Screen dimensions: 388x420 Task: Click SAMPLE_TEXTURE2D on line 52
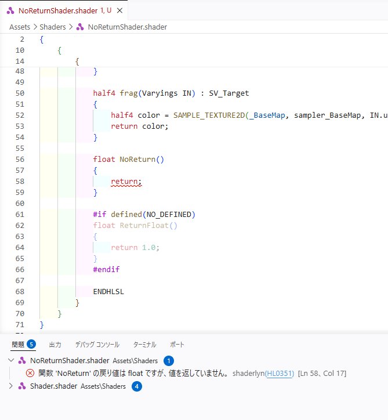point(209,115)
